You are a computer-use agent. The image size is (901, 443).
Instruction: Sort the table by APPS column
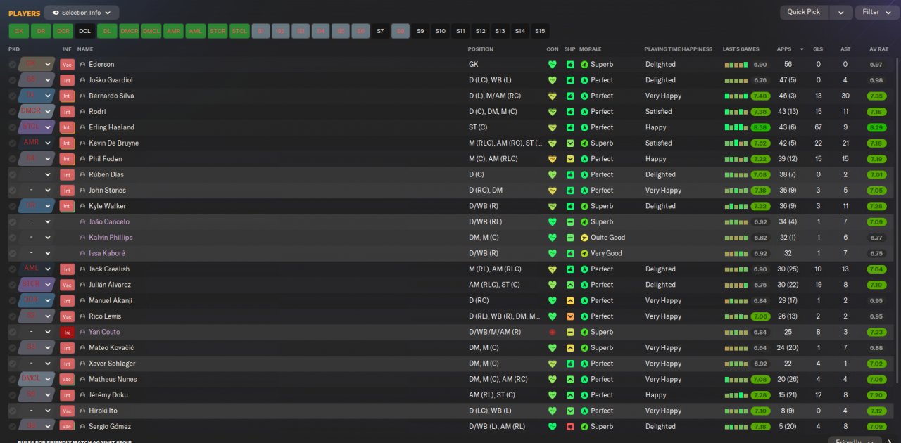pos(784,49)
